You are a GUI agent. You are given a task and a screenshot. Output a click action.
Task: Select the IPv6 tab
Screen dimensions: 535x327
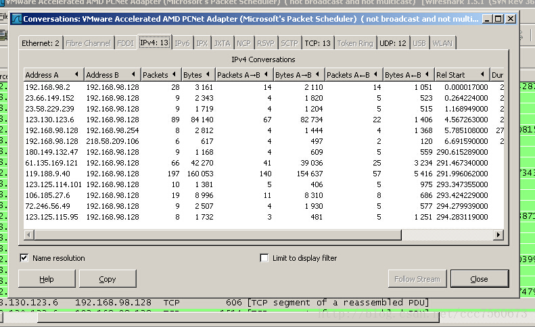point(182,43)
